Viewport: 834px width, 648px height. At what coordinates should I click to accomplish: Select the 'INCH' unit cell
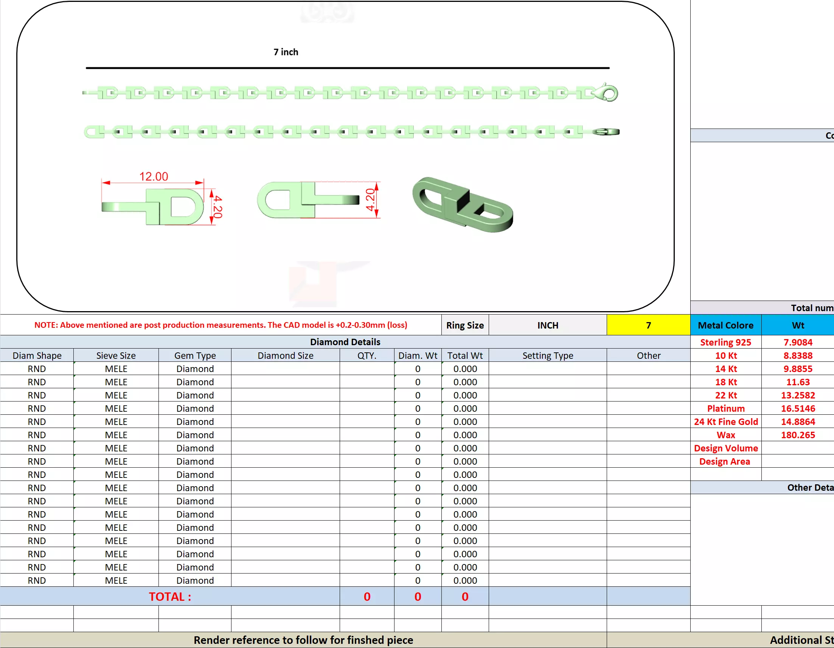(x=547, y=325)
